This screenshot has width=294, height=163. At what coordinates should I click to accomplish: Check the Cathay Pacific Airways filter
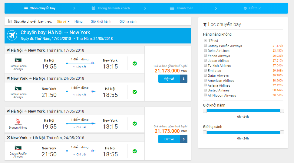tap(206, 45)
